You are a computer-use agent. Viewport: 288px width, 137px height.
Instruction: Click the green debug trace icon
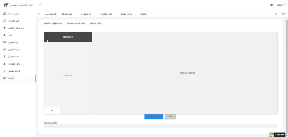tap(271, 135)
